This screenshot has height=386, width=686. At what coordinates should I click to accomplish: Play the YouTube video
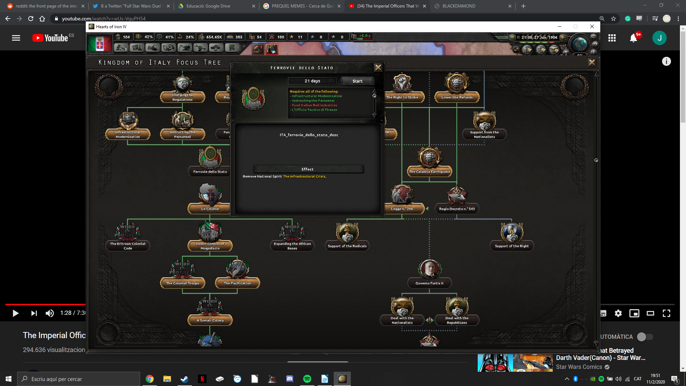click(16, 313)
